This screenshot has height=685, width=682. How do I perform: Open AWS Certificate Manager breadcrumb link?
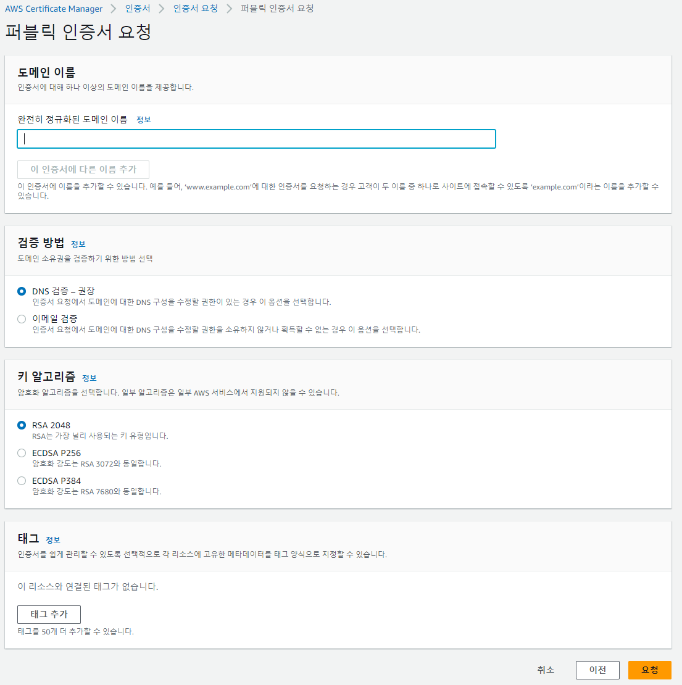coord(54,9)
